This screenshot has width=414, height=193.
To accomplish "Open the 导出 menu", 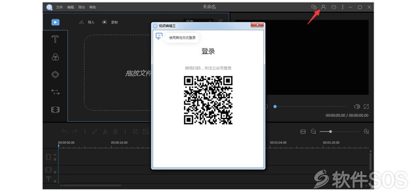I will tap(81, 7).
